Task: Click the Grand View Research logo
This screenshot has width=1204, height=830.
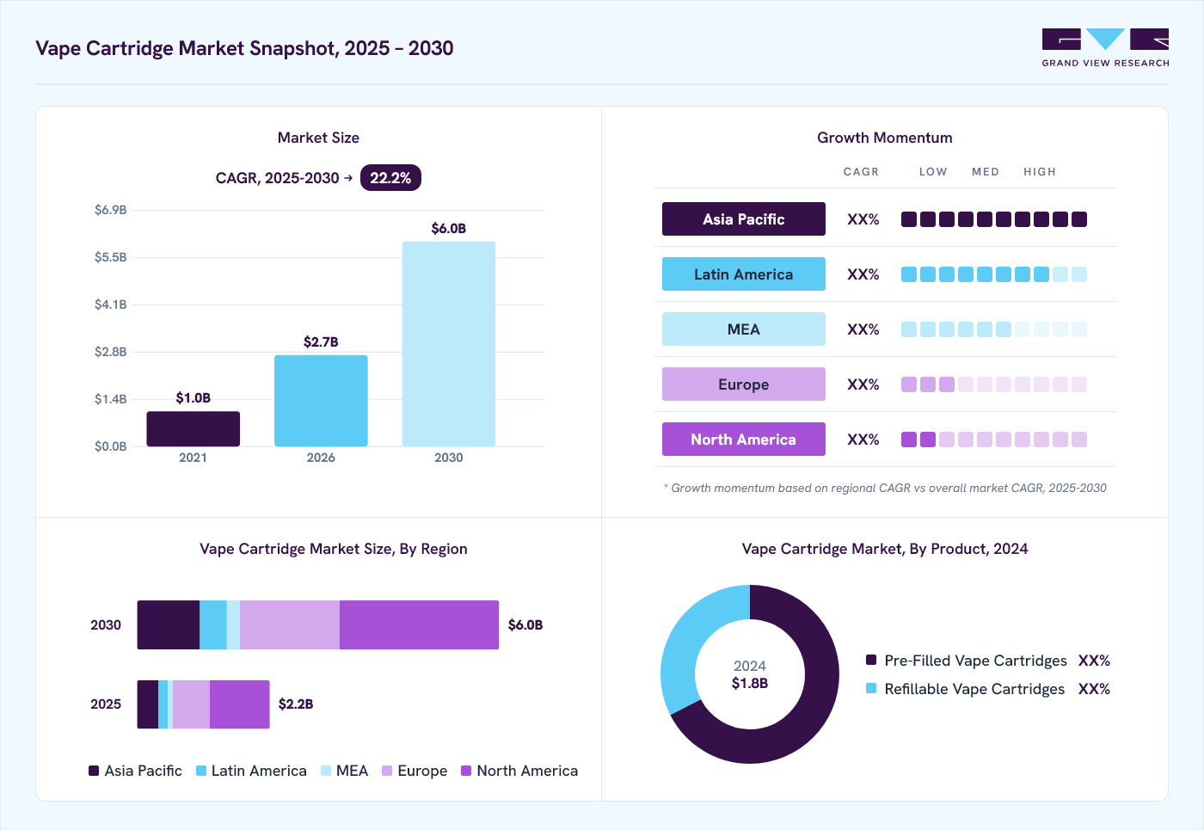Action: point(1105,48)
